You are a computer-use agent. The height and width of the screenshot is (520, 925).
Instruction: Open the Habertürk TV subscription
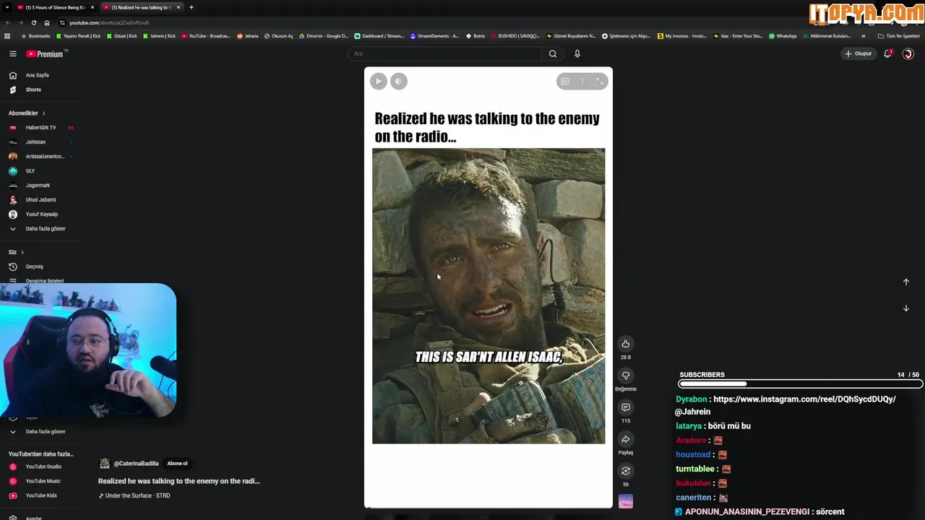pyautogui.click(x=40, y=128)
